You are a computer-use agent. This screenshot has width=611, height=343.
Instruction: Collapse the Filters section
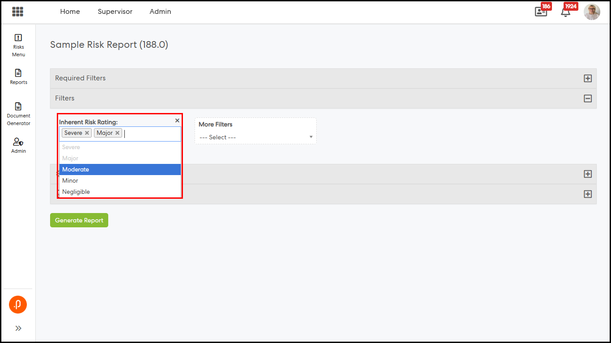[x=588, y=99]
